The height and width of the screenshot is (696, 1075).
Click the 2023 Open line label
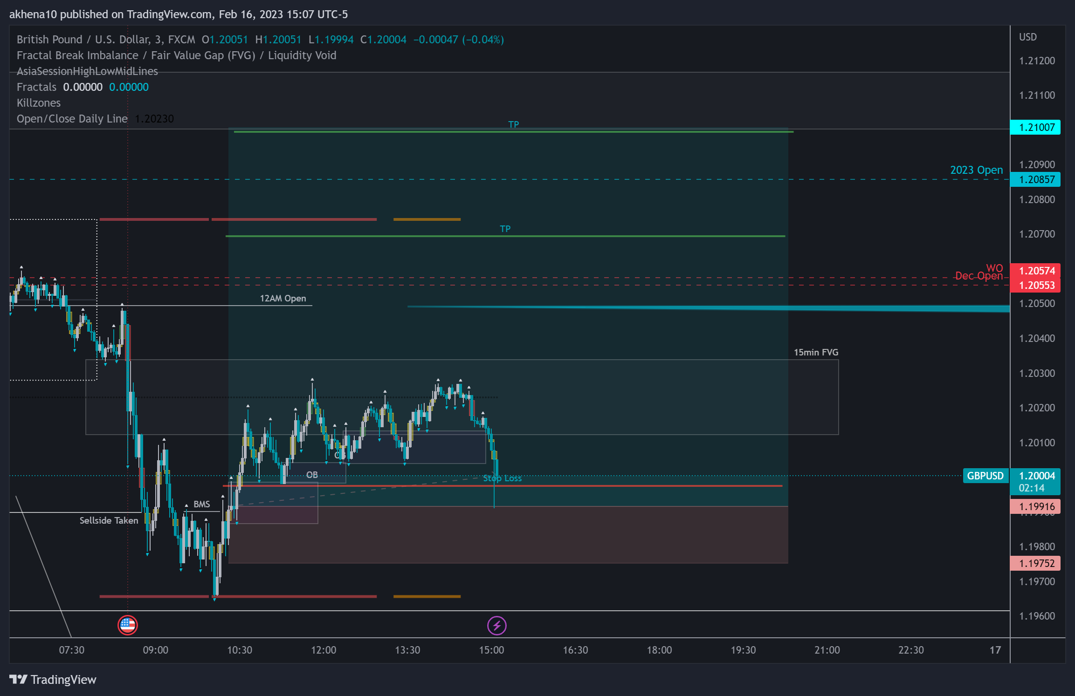[x=977, y=170]
